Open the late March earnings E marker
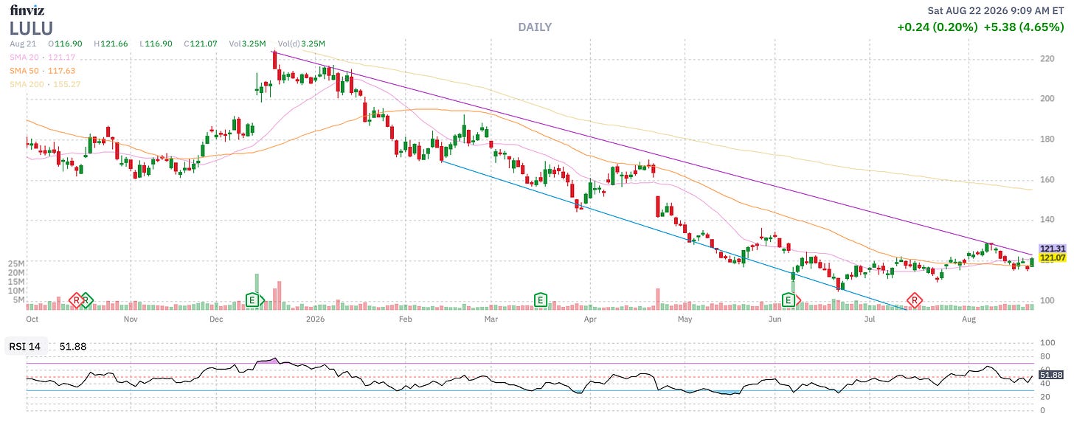This screenshot has height=422, width=1074. 541,300
